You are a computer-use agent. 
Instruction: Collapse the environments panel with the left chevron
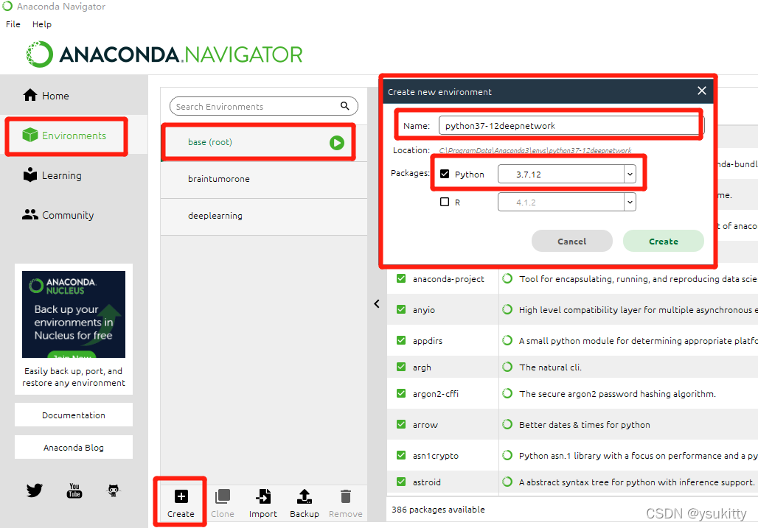(377, 303)
